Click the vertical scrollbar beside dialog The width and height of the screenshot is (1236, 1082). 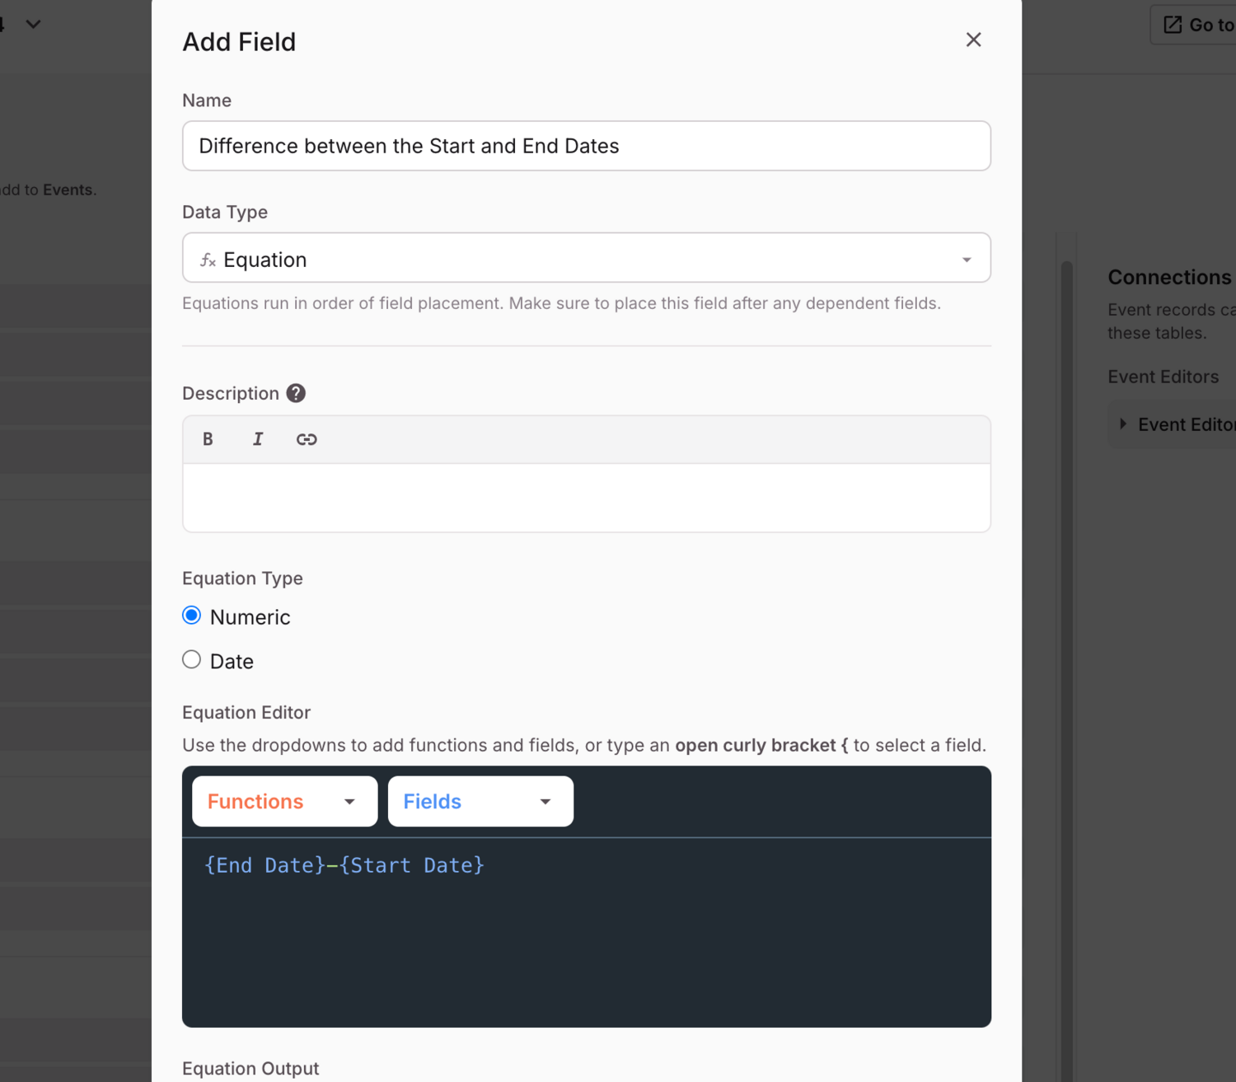(1066, 577)
